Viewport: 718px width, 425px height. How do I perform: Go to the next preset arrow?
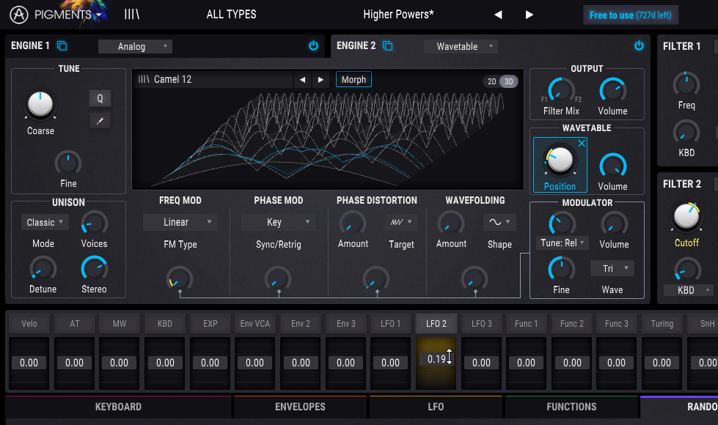pos(530,15)
